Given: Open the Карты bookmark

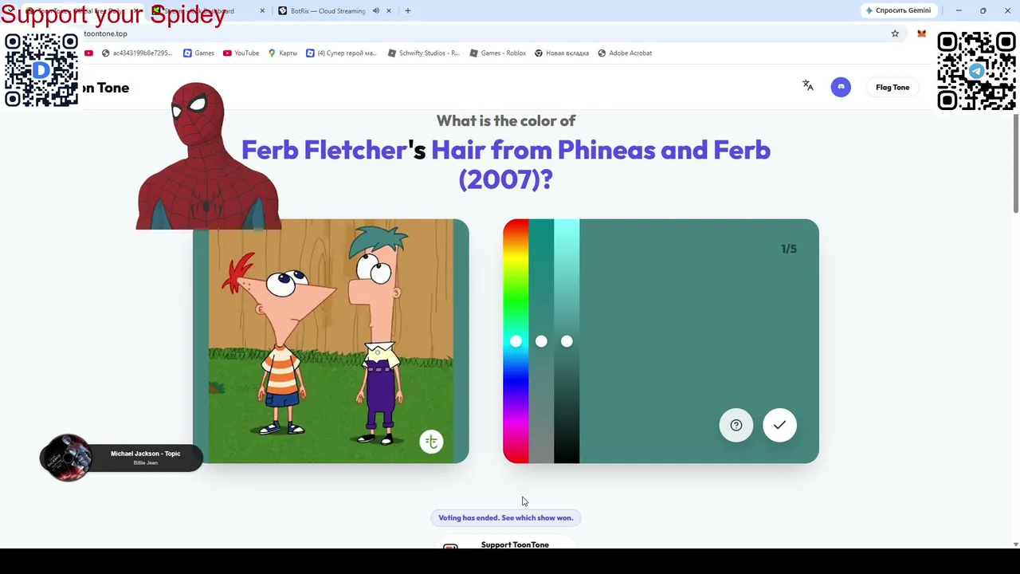Looking at the screenshot, I should (283, 53).
